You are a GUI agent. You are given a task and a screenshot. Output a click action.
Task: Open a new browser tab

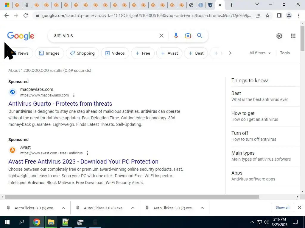[x=231, y=5]
